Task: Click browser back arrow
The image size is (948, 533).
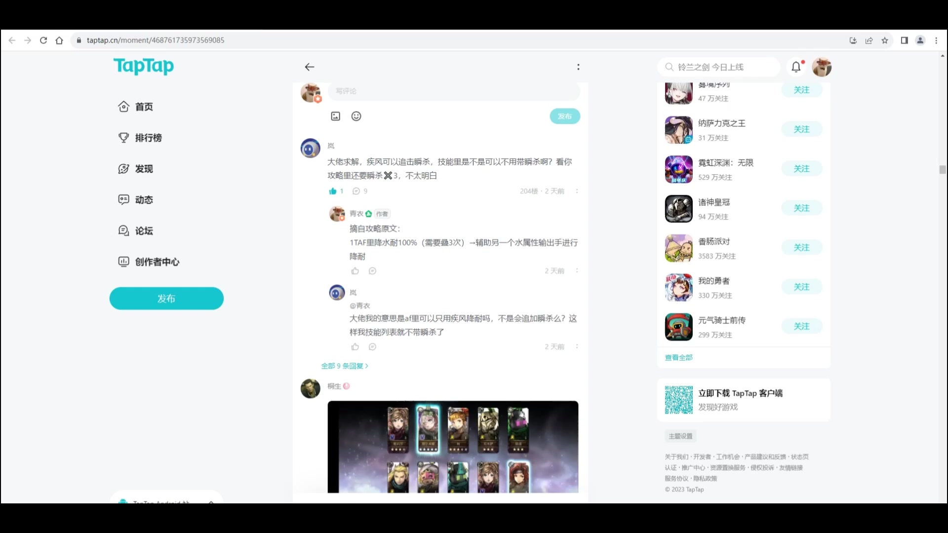Action: (x=12, y=40)
